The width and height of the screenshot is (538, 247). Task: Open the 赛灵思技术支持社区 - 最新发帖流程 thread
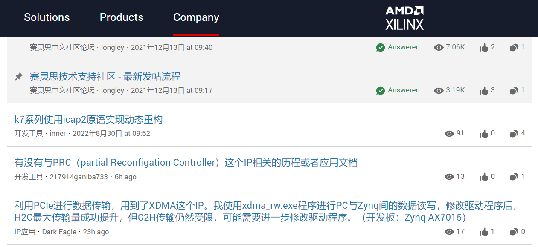click(105, 77)
